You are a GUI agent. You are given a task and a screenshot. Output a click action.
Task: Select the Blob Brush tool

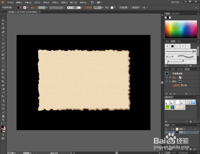pyautogui.click(x=3, y=55)
